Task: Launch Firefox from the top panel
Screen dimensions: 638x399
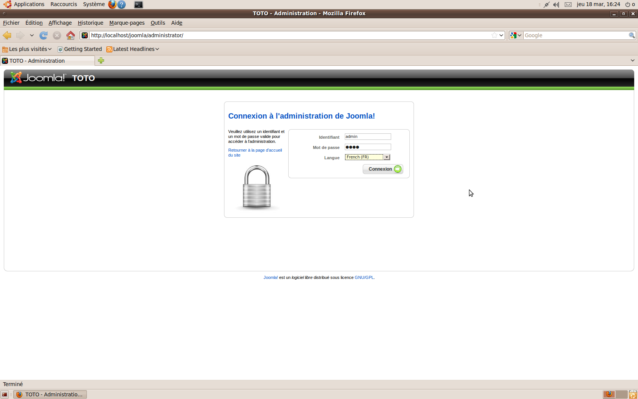Action: tap(112, 5)
